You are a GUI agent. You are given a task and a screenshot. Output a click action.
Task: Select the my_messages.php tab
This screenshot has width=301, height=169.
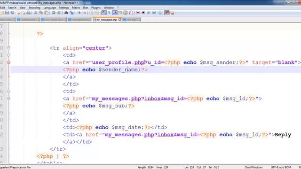pyautogui.click(x=107, y=20)
